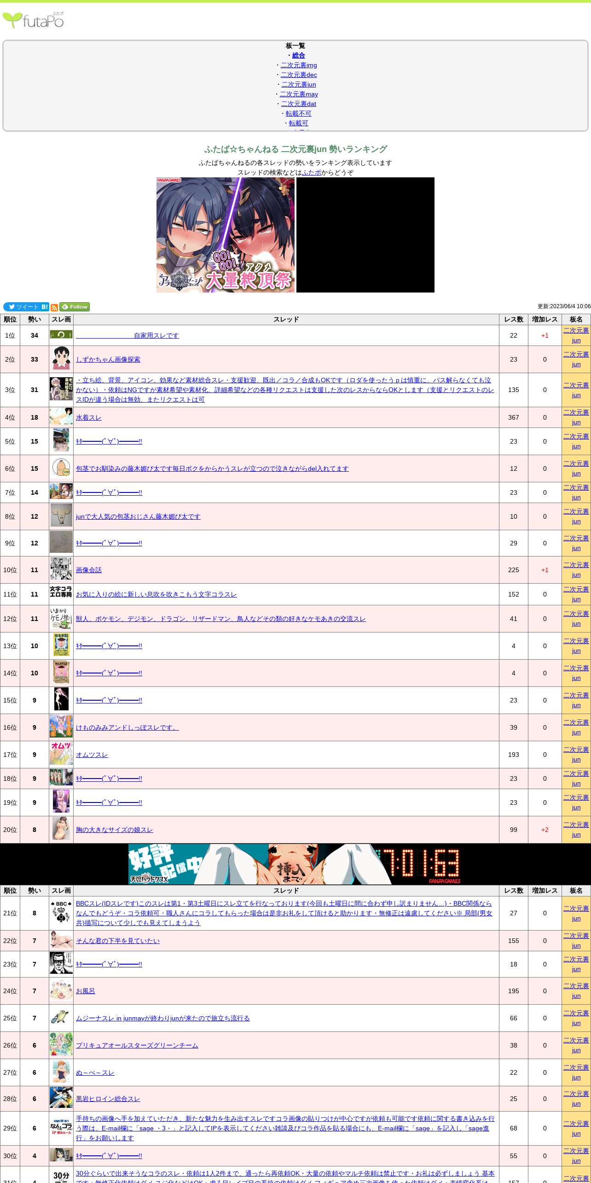
Task: Open the ｷﾀ━(ﾟ∀ﾟ)━!! thread ranked 5位
Action: click(109, 441)
